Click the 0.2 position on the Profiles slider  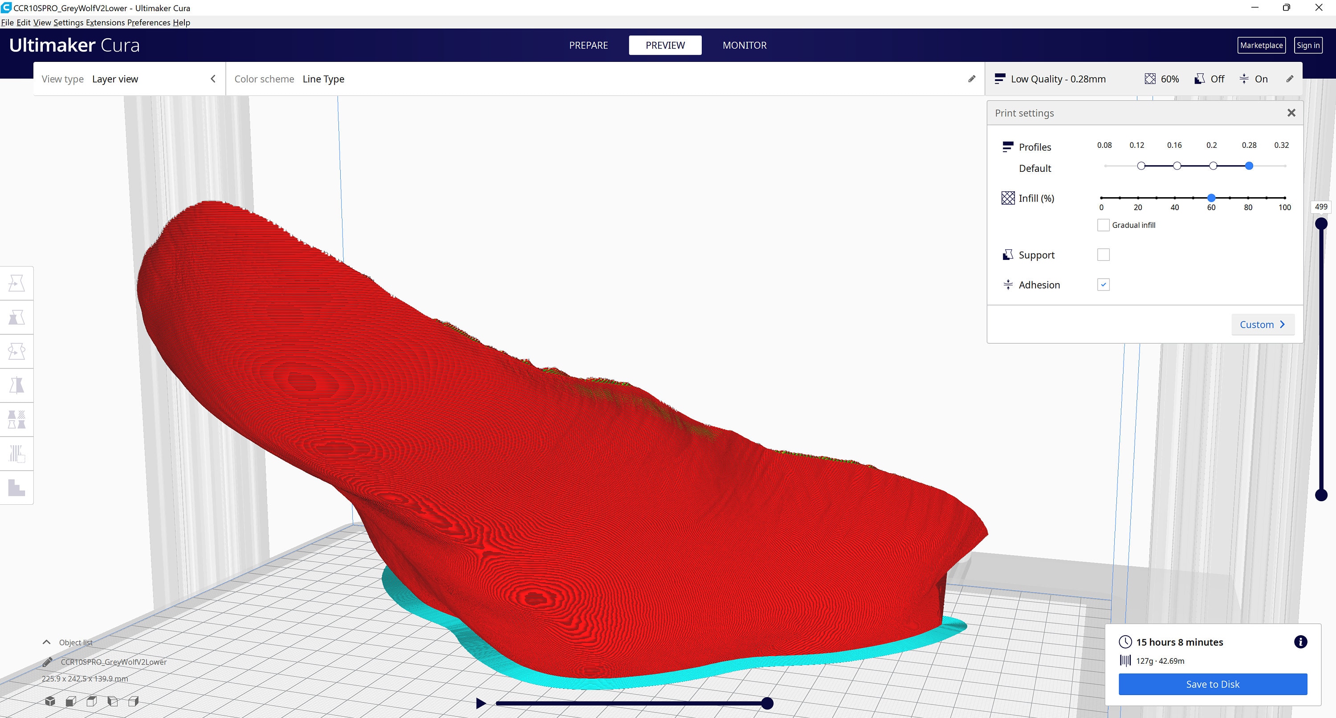click(x=1213, y=166)
